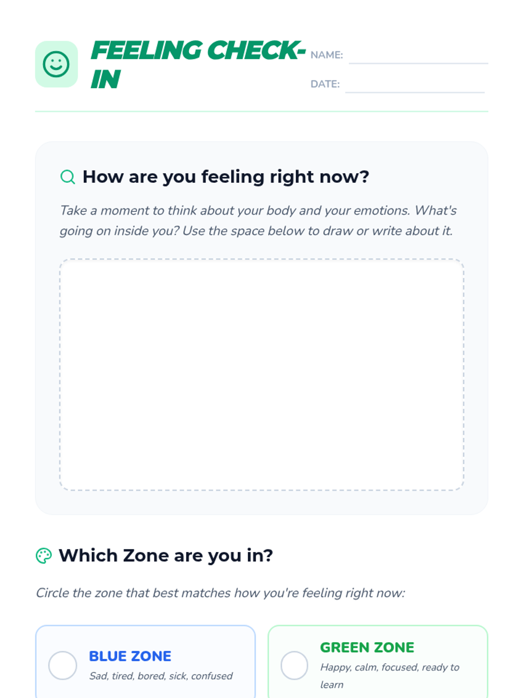Click the 'Take a moment to think' prompt
The height and width of the screenshot is (698, 523).
tap(258, 220)
